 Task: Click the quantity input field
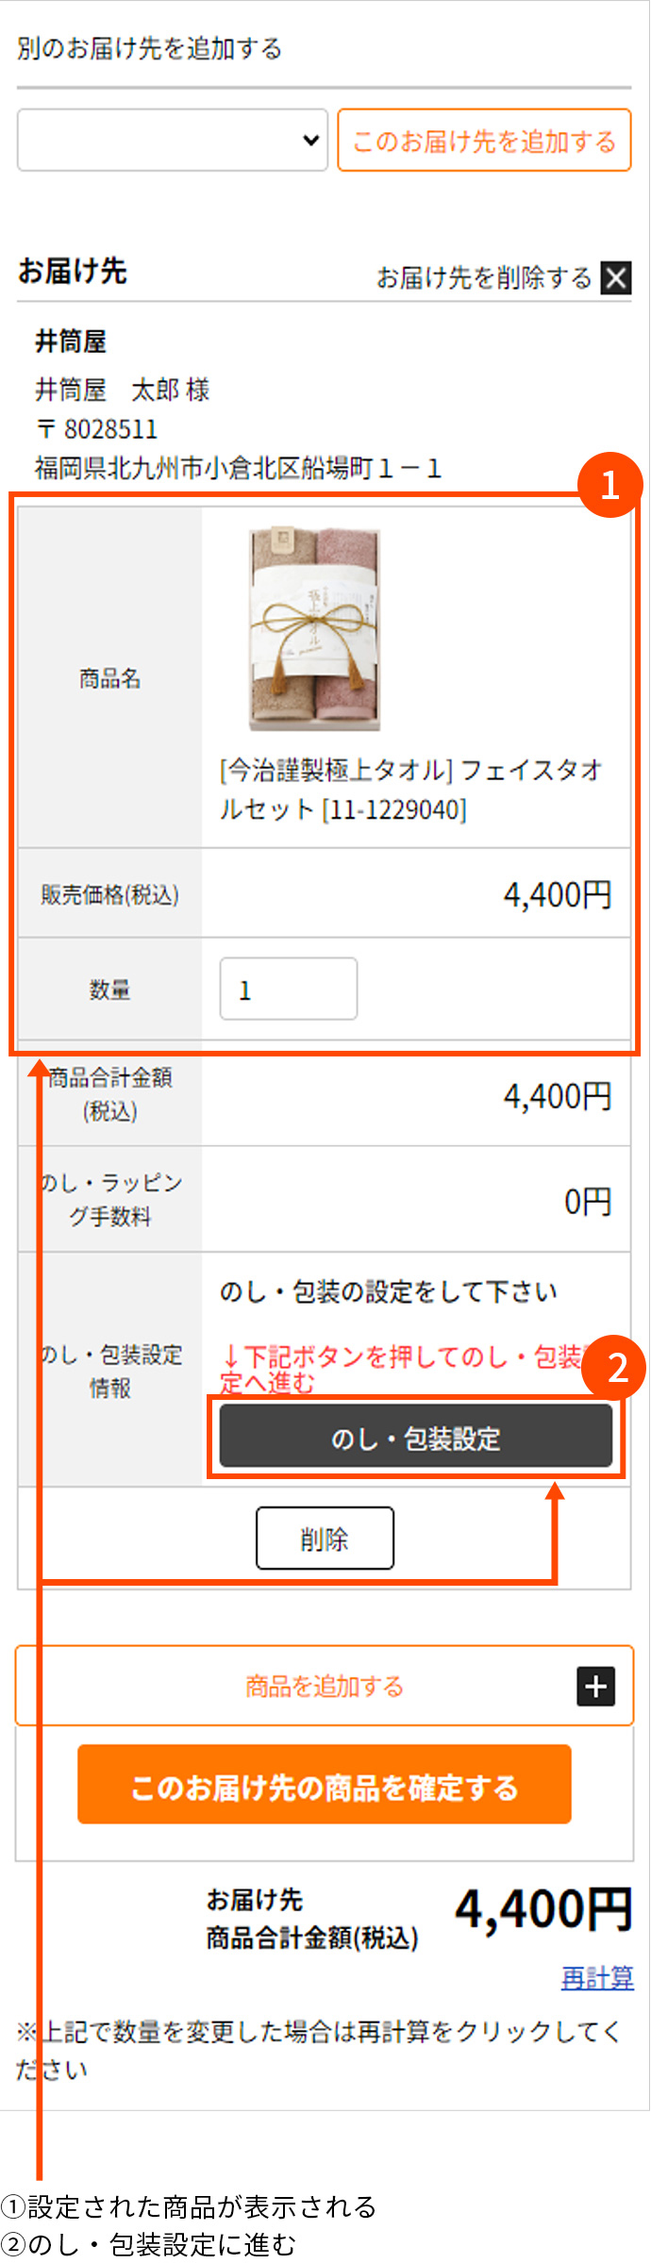tap(289, 989)
